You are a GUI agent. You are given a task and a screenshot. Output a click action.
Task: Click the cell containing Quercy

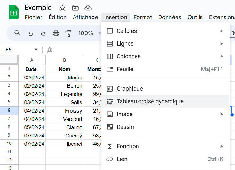[65, 136]
